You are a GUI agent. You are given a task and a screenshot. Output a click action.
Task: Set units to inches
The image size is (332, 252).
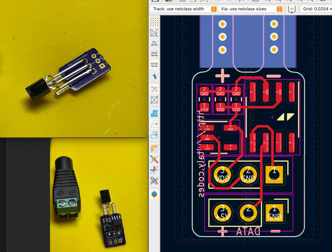154,43
